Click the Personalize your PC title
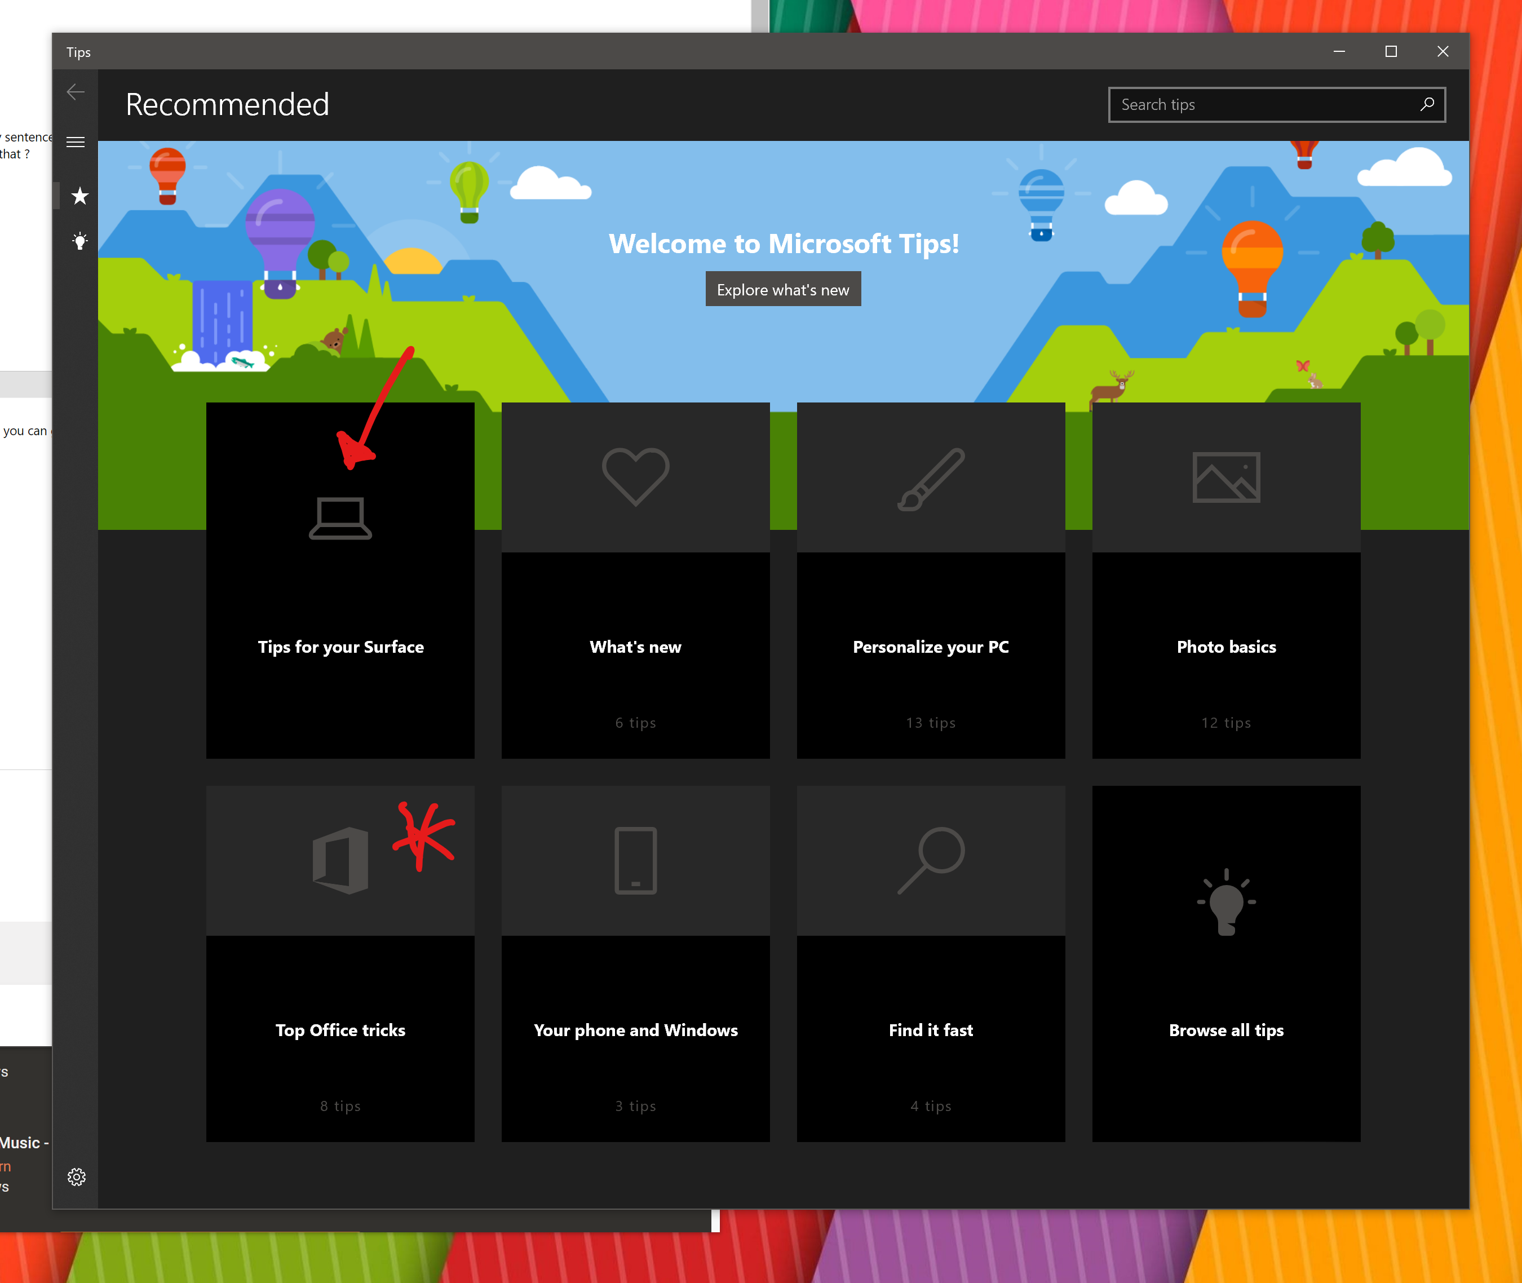 pos(931,647)
